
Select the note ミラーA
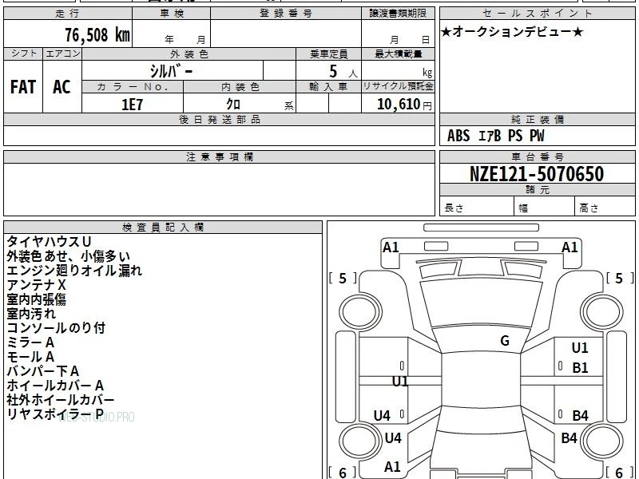[x=30, y=342]
